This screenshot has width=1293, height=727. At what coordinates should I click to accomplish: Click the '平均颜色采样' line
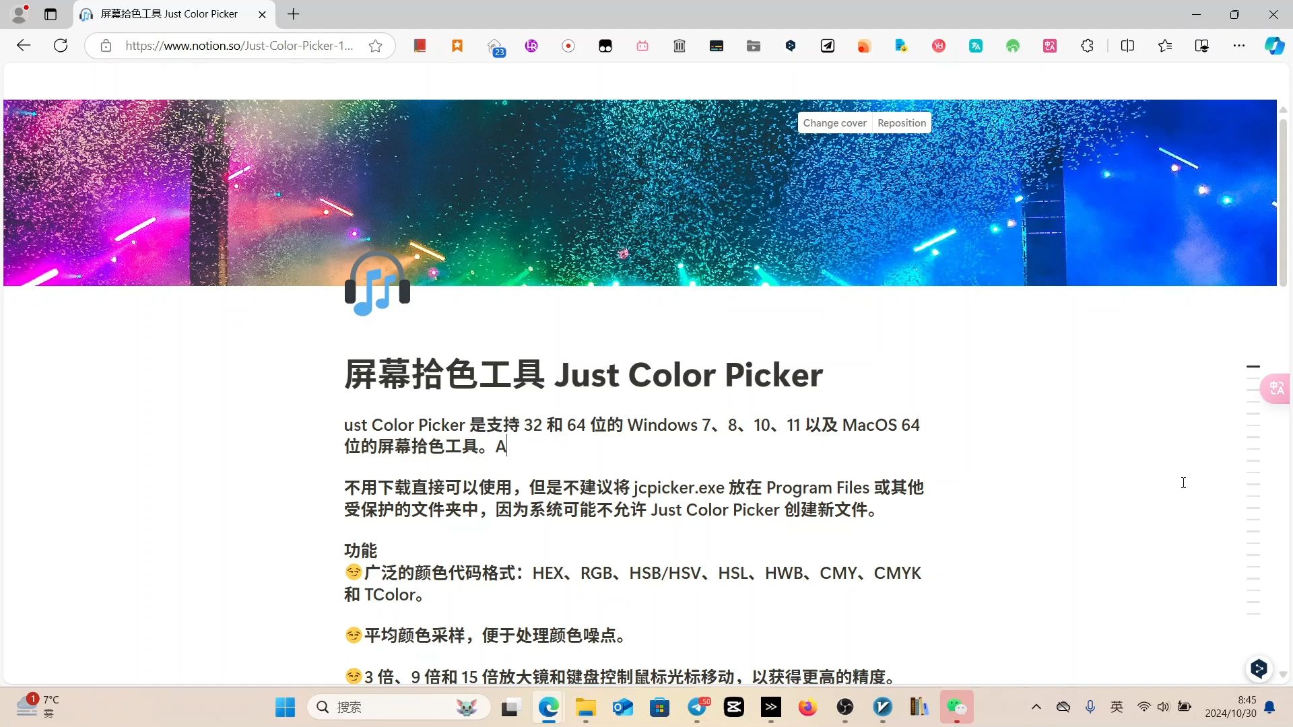(x=485, y=635)
